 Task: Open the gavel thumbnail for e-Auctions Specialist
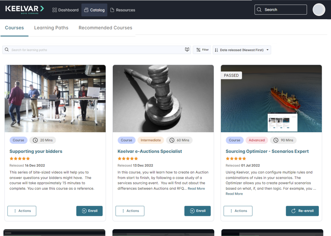[163, 99]
